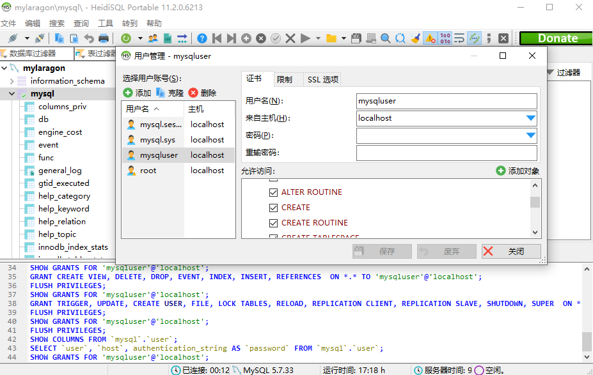
Task: Toggle the ALTER ROUTINE privilege checkbox
Action: coord(273,192)
